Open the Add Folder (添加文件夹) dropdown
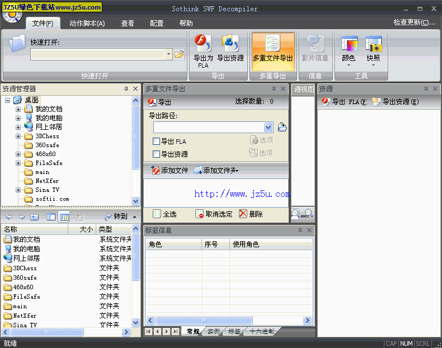This screenshot has height=348, width=442. pyautogui.click(x=237, y=171)
